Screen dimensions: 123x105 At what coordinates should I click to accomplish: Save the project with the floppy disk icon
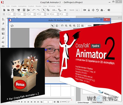(13, 10)
